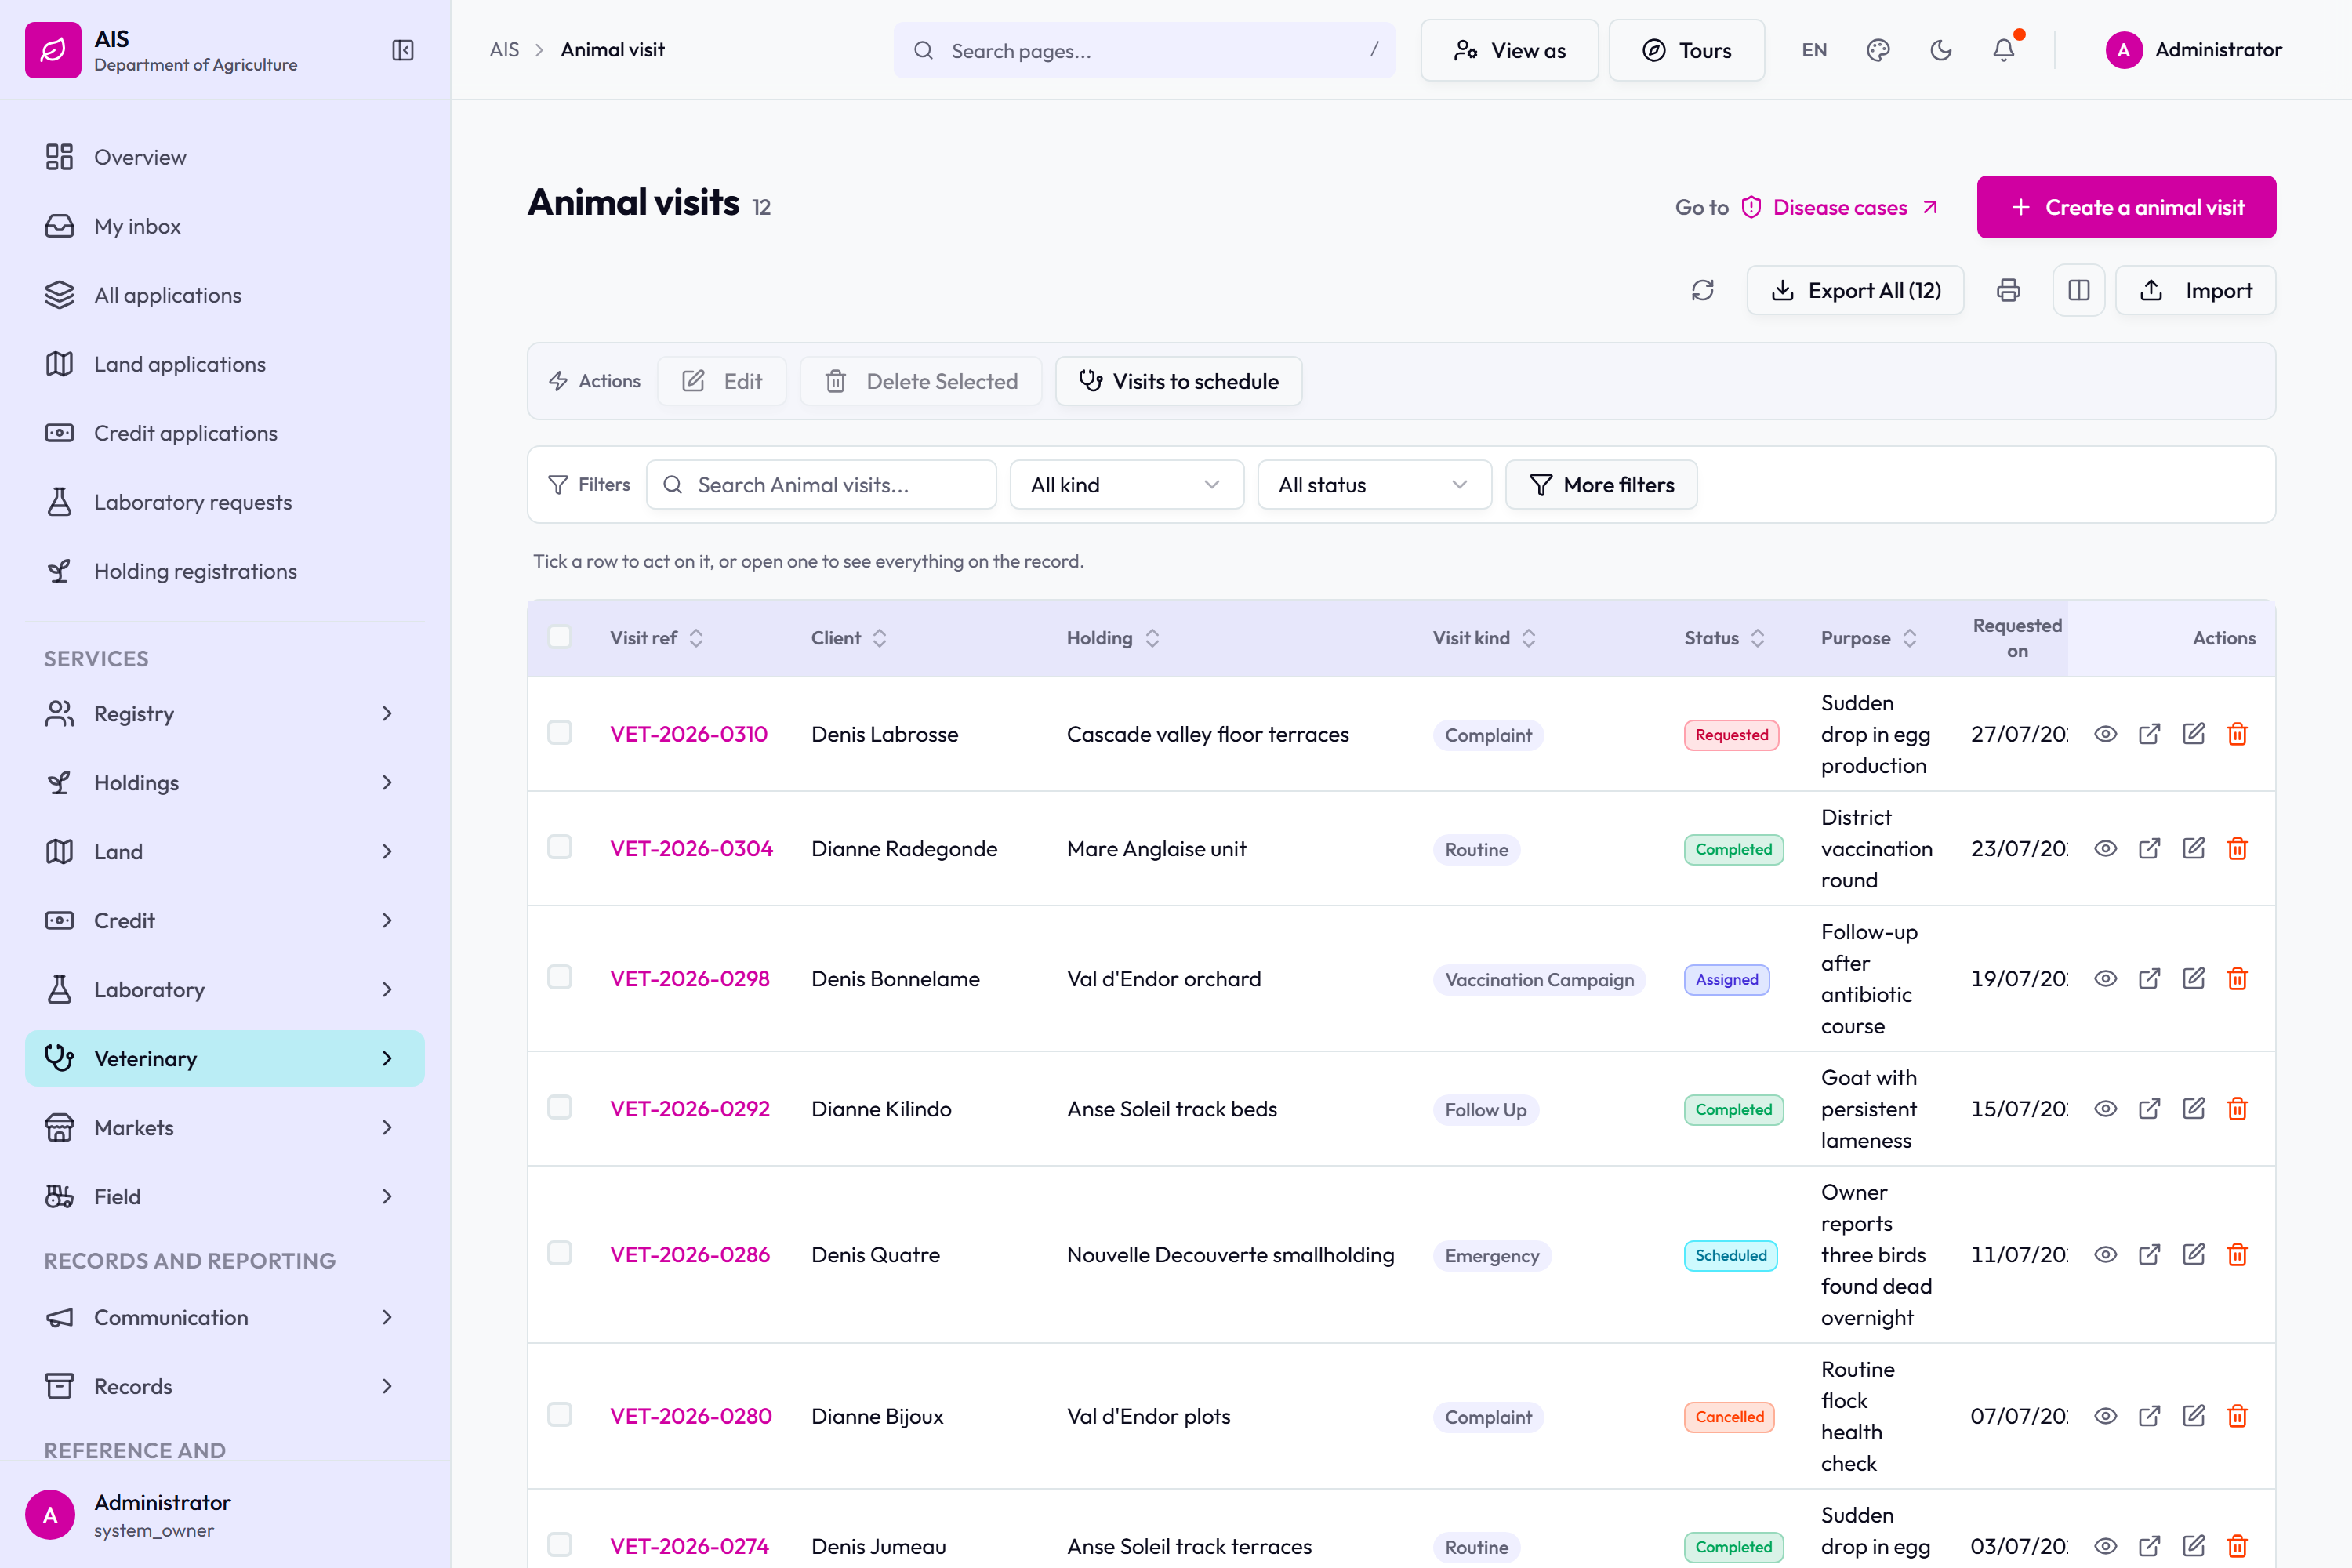Open the View as menu
Image resolution: width=2352 pixels, height=1568 pixels.
(1509, 50)
